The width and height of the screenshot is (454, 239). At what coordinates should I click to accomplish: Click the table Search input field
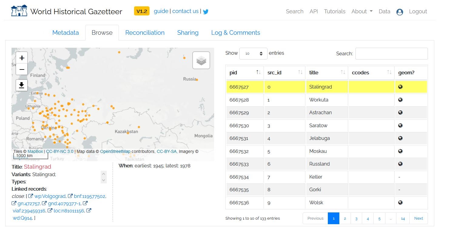(391, 53)
